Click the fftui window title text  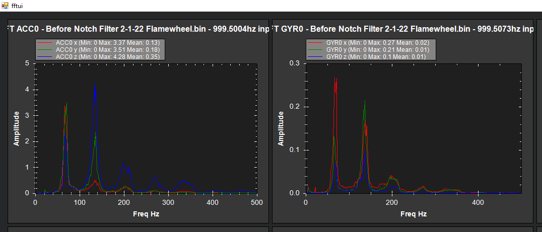[17, 6]
